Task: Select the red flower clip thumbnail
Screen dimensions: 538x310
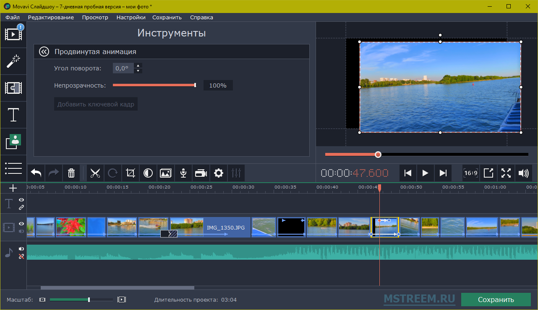Action: [x=71, y=227]
